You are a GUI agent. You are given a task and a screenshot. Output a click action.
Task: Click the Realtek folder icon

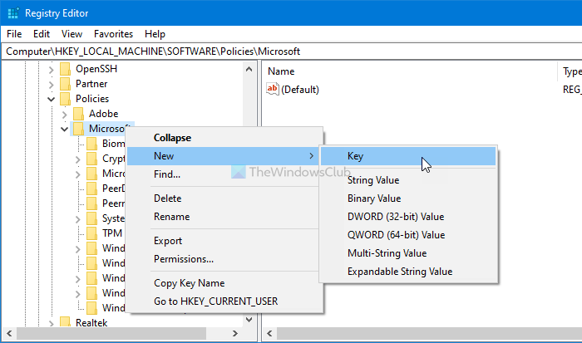pos(65,322)
